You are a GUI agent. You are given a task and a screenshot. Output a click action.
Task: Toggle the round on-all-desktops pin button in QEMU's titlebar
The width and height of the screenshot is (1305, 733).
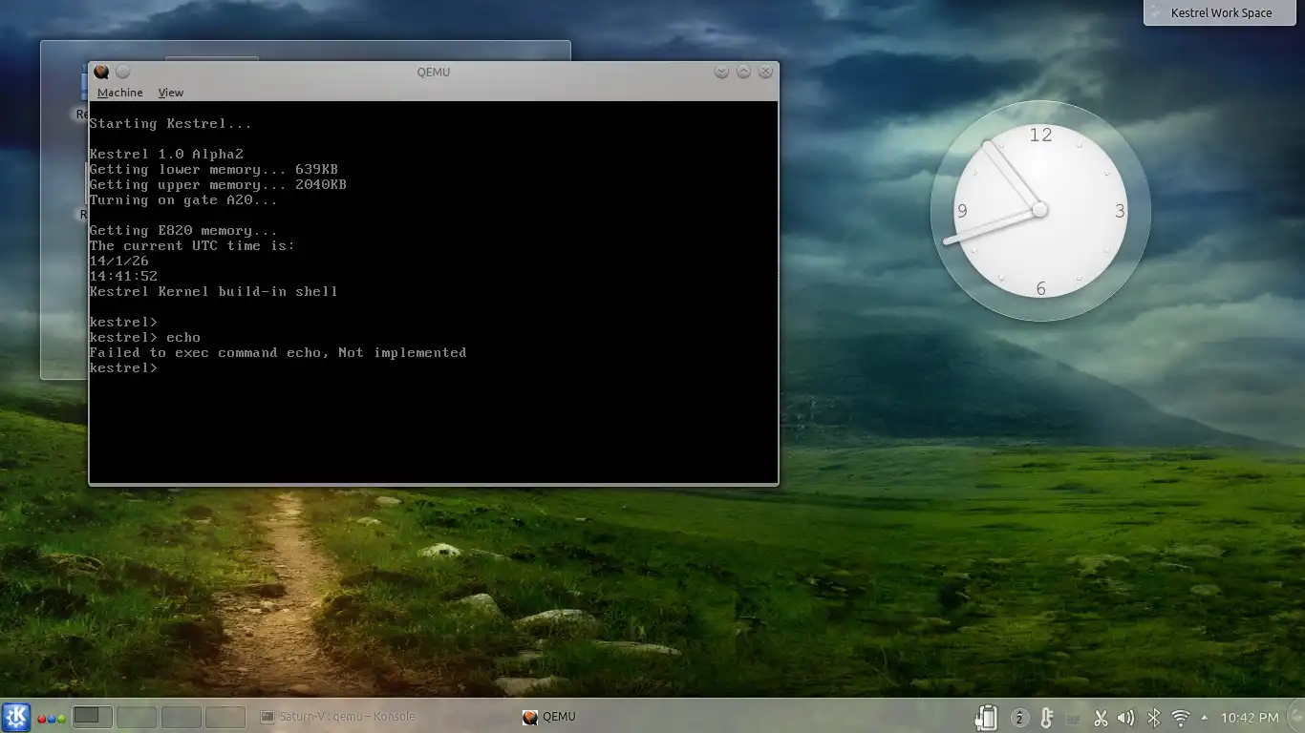(122, 72)
